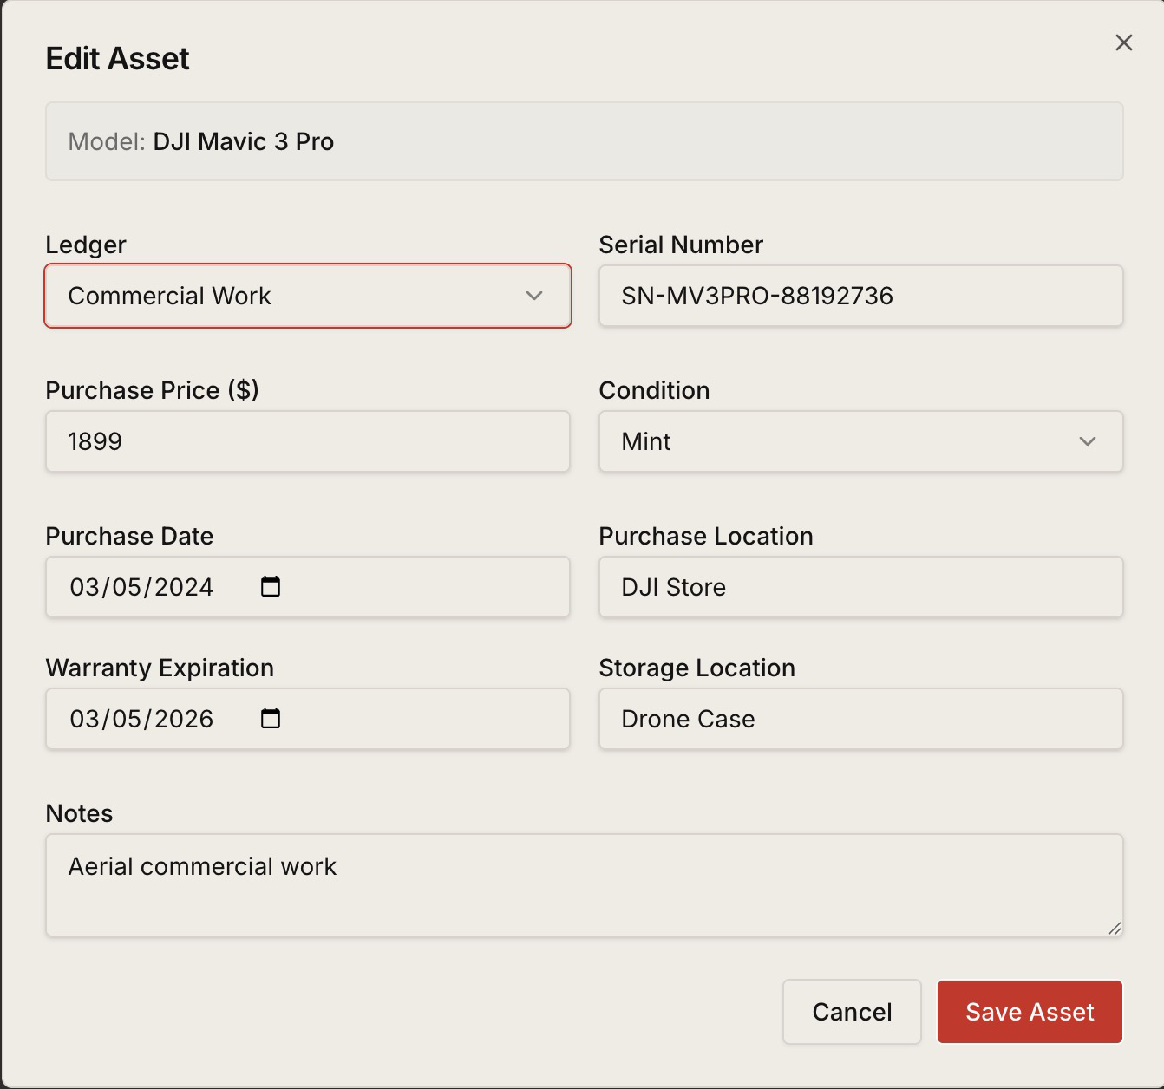Open the Condition dropdown showing Mint

pyautogui.click(x=861, y=441)
